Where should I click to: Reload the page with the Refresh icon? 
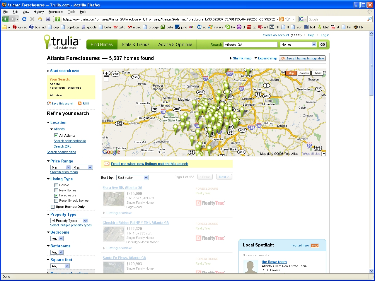click(24, 19)
